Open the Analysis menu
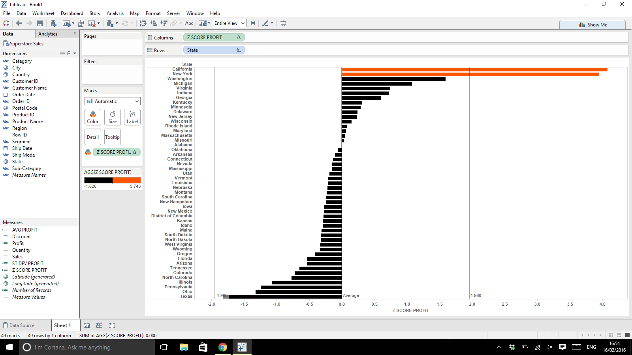Screen dimensions: 632x355 [x=115, y=13]
